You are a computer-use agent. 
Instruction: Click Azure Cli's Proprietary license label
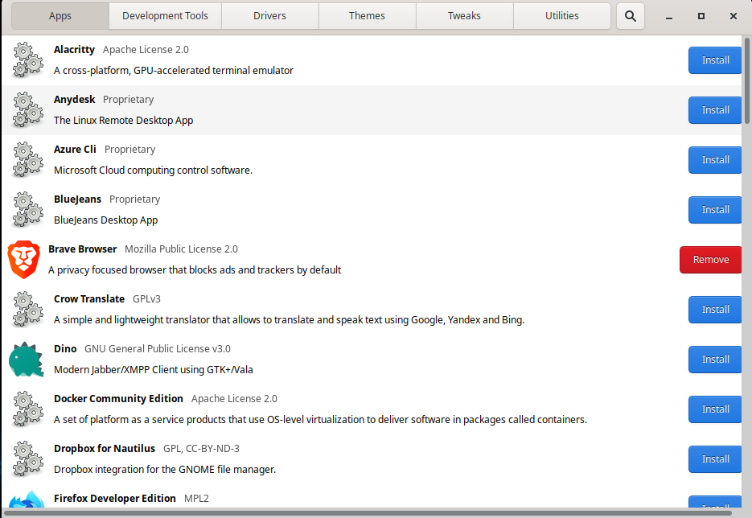pyautogui.click(x=130, y=149)
